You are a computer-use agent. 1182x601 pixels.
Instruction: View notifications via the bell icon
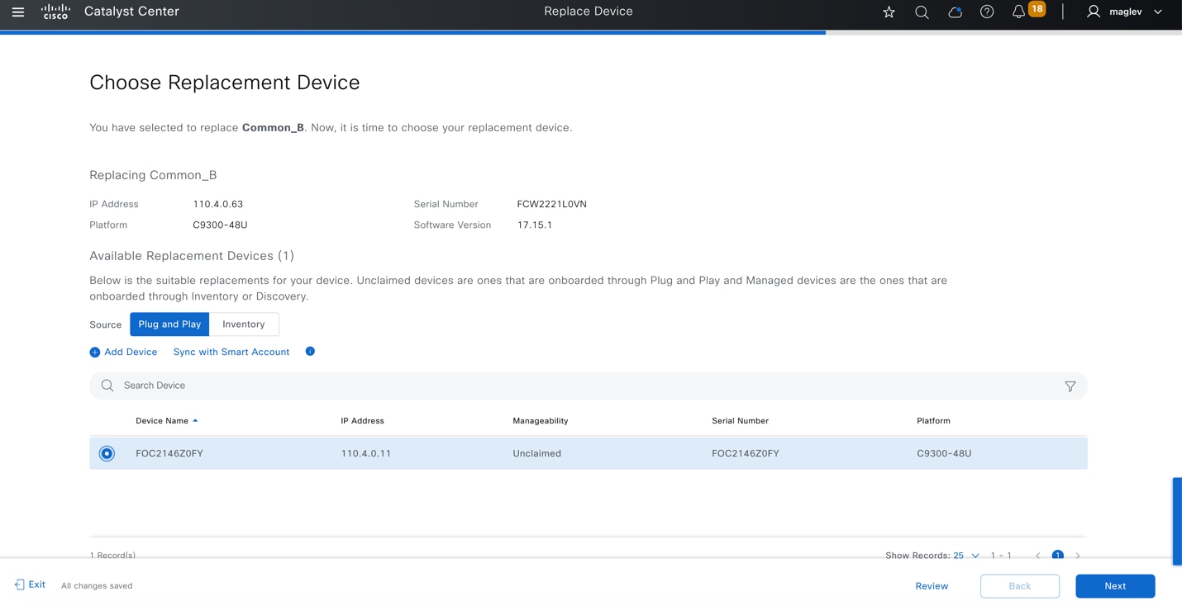[1018, 12]
